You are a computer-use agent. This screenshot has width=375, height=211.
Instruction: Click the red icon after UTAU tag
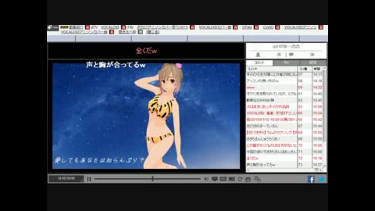point(256,27)
